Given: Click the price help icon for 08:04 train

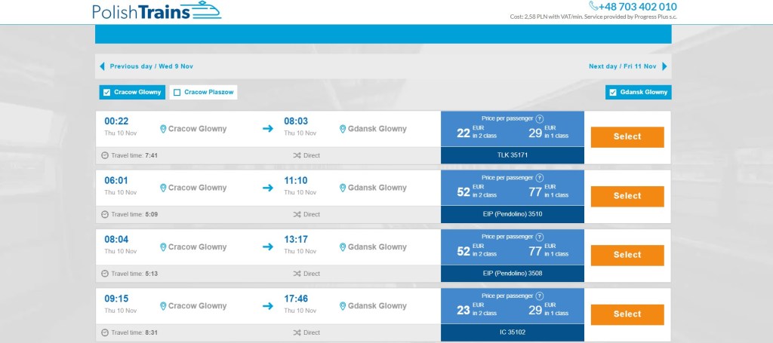Looking at the screenshot, I should (539, 237).
